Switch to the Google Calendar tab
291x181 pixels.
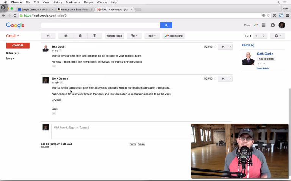tap(35, 9)
